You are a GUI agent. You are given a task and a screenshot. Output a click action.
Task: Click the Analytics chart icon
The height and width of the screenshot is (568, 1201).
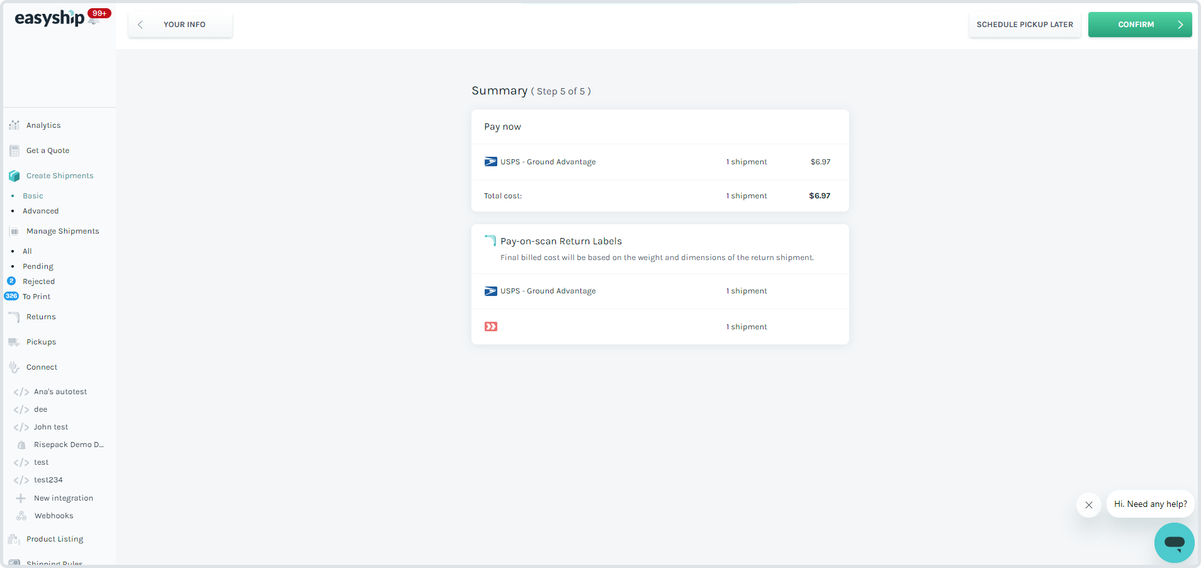coord(14,125)
